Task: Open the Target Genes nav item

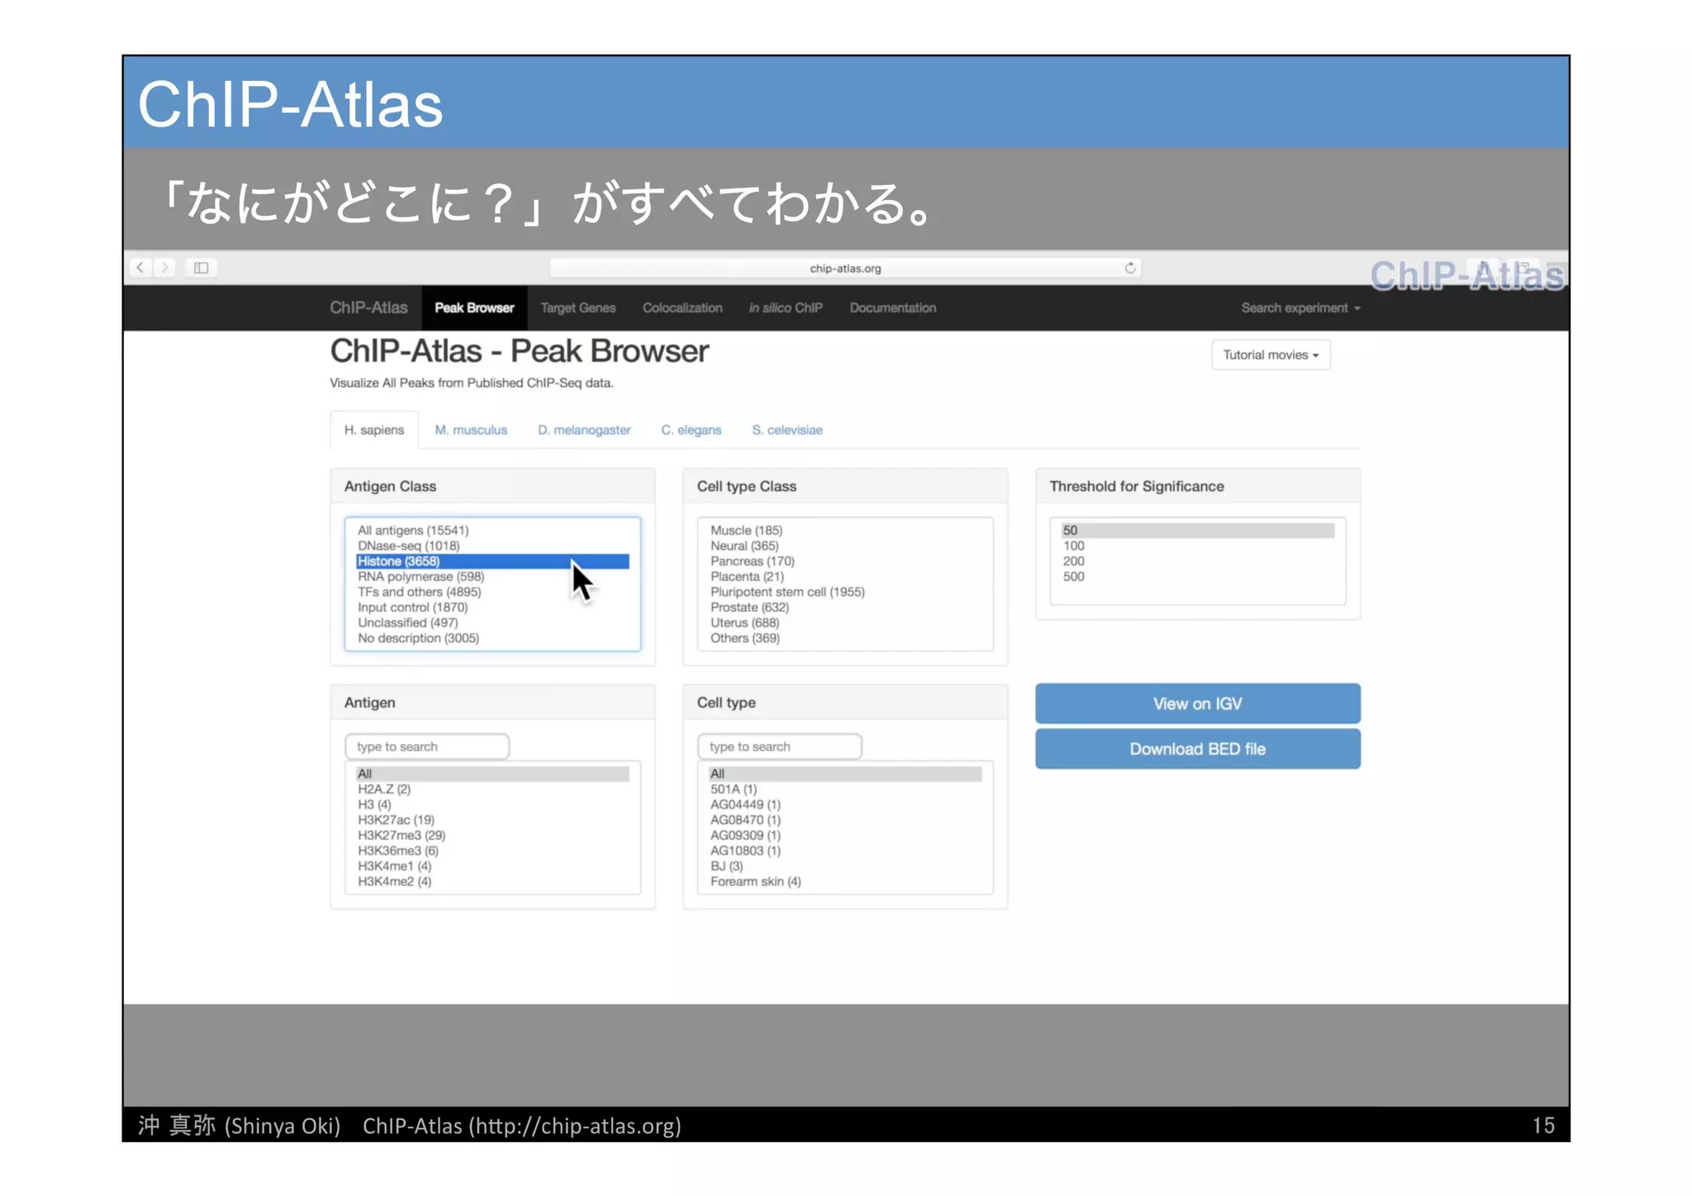Action: point(577,308)
